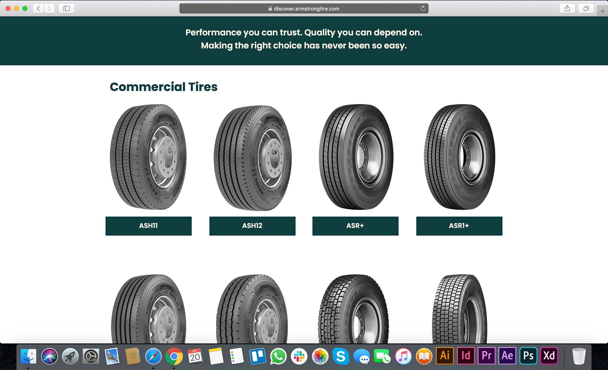
Task: Open the Share sheet icon
Action: (567, 9)
